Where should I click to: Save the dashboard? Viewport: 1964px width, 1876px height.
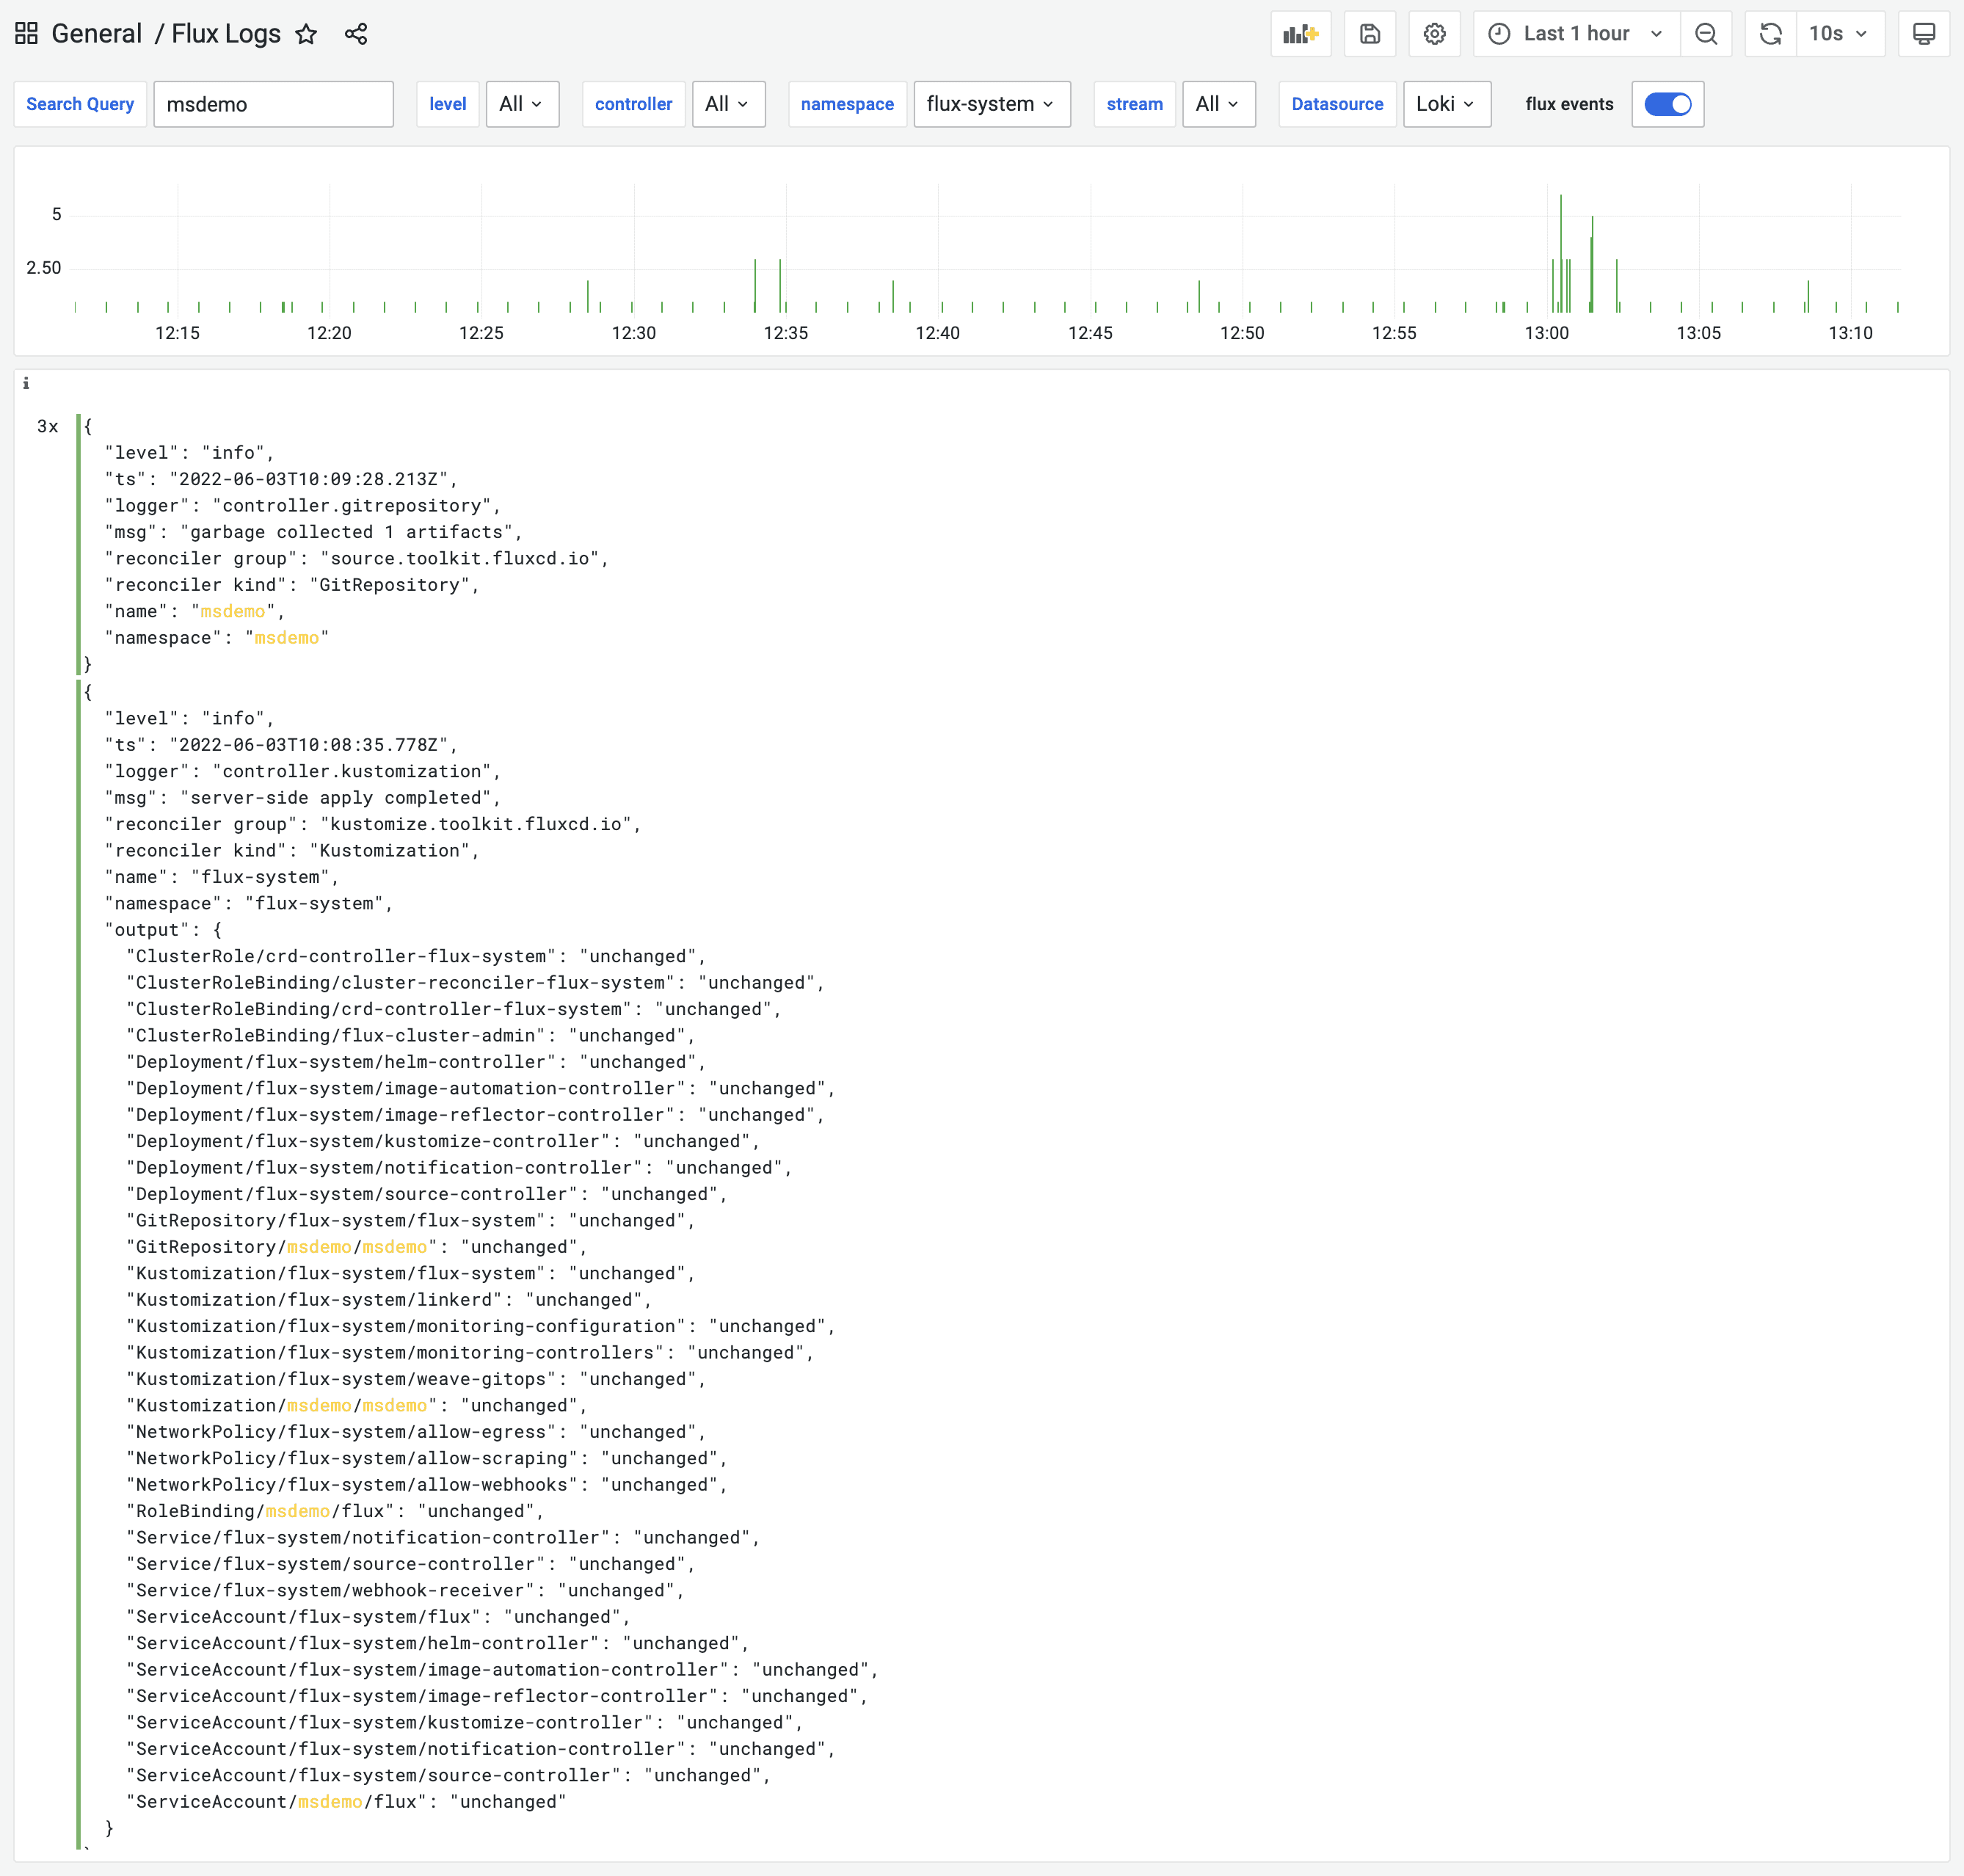pyautogui.click(x=1370, y=34)
